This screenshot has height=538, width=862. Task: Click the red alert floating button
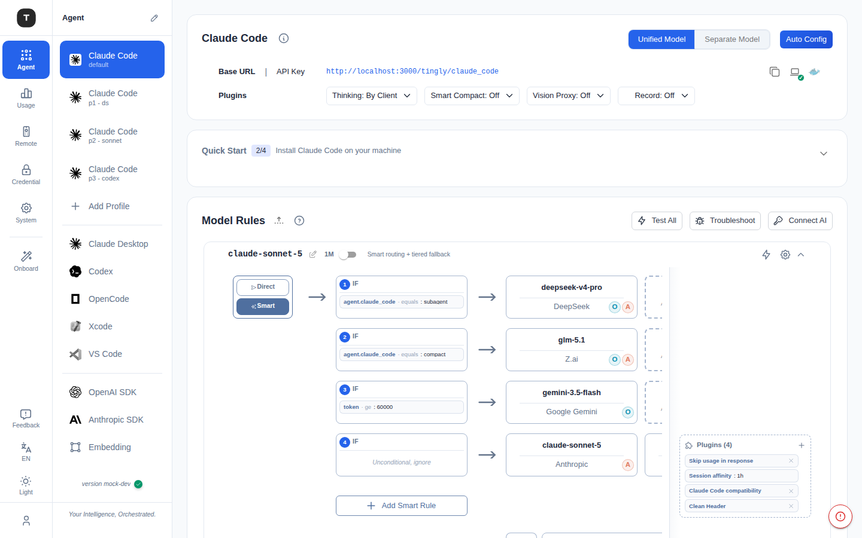pyautogui.click(x=840, y=516)
